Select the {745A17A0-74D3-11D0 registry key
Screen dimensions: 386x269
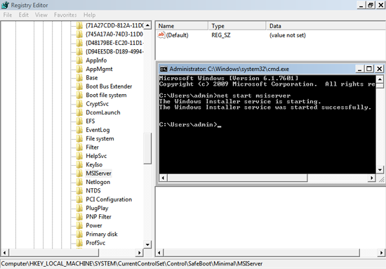pos(114,34)
